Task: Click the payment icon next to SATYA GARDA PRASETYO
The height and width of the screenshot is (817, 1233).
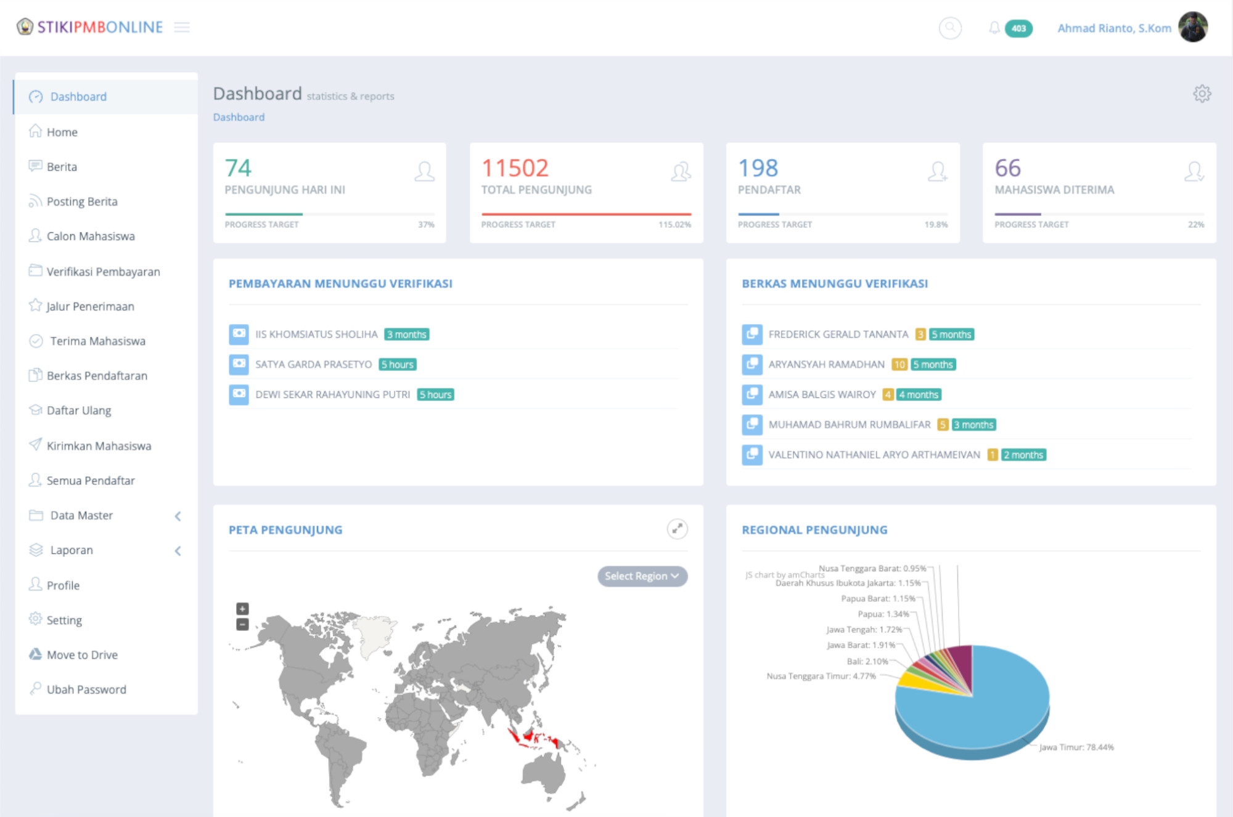Action: click(x=239, y=364)
